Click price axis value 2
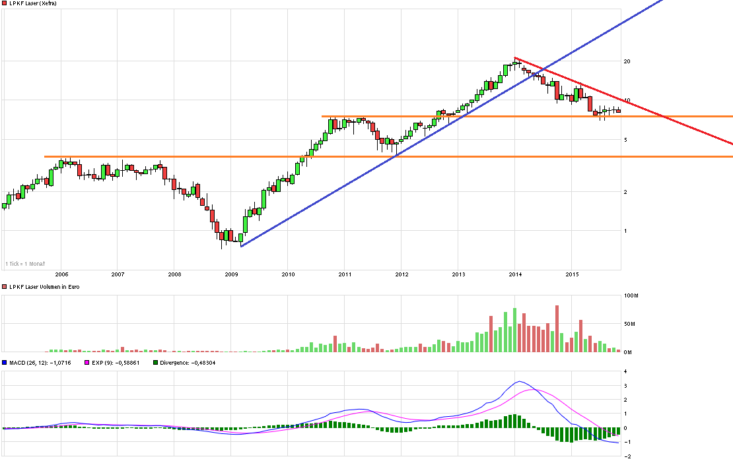Screen dimensions: 733x463 625,192
